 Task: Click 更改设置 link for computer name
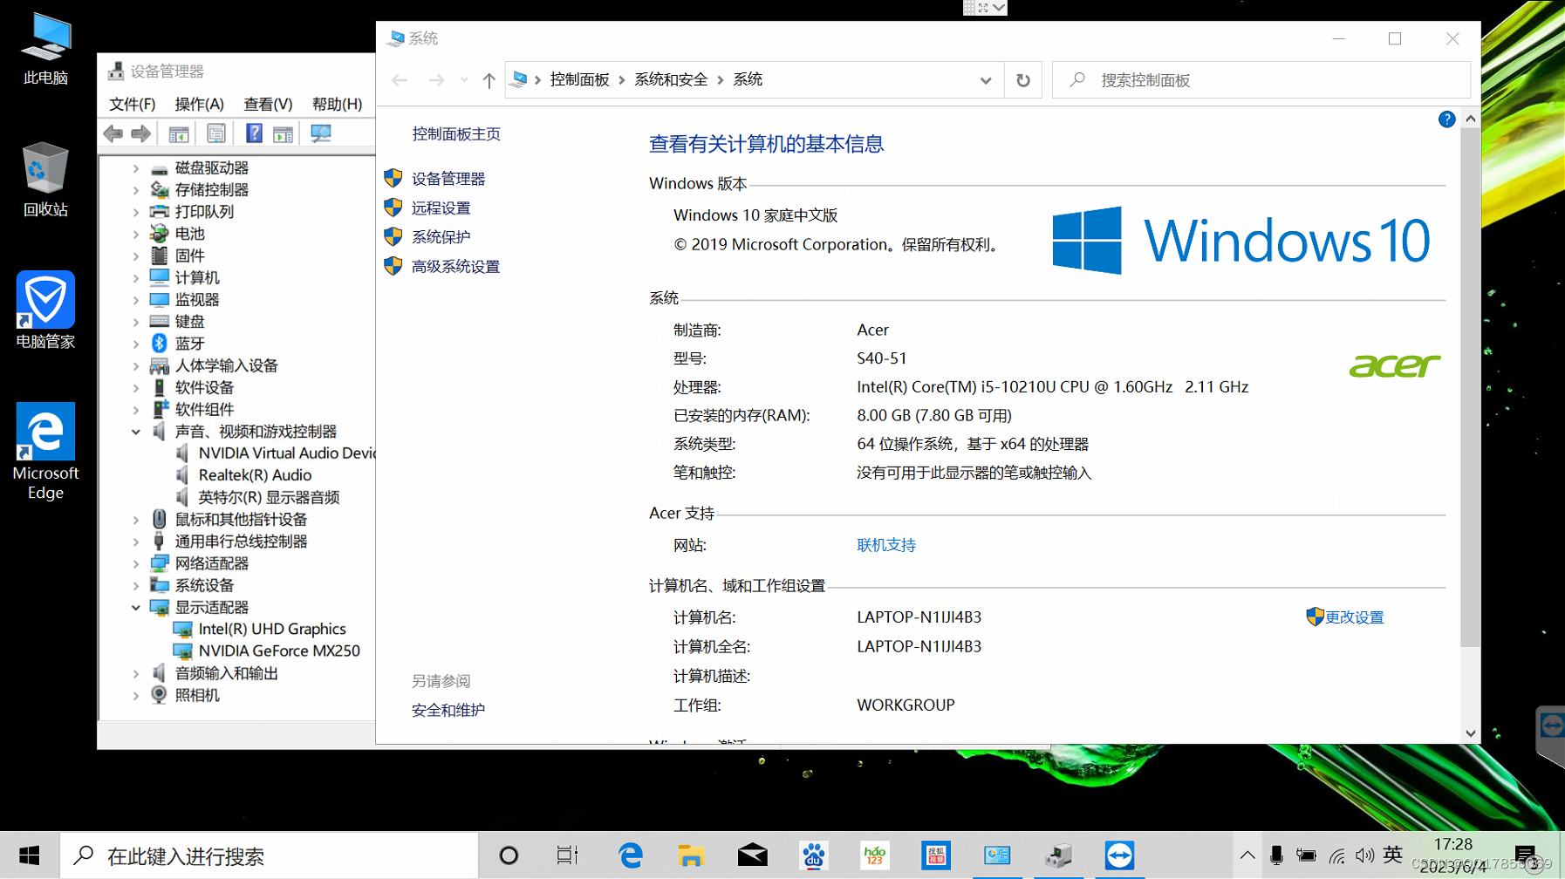pyautogui.click(x=1354, y=617)
